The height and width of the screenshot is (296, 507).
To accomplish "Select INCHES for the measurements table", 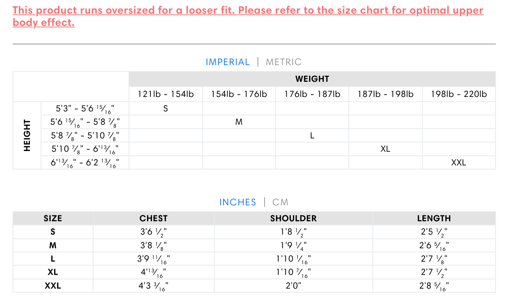I will pos(238,202).
